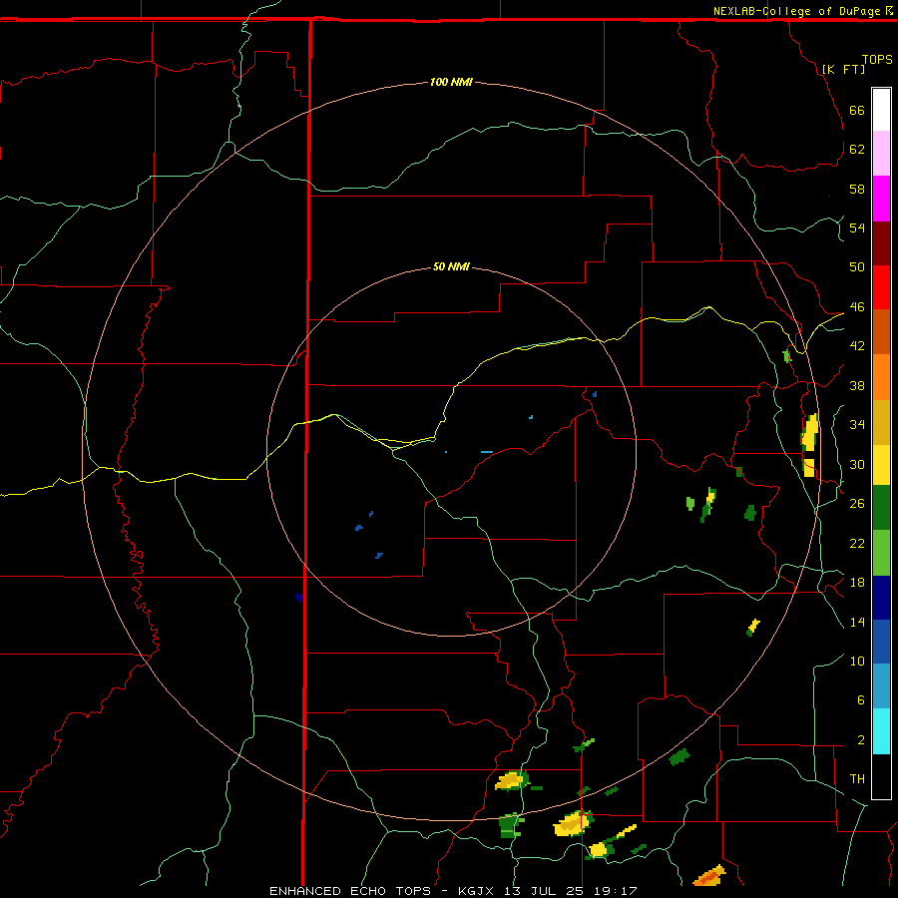Viewport: 898px width, 898px height.
Task: Click the white swatch in the tops legend
Action: click(881, 110)
